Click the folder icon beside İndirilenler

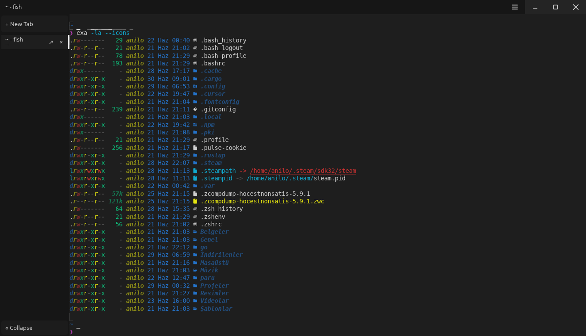coord(195,255)
